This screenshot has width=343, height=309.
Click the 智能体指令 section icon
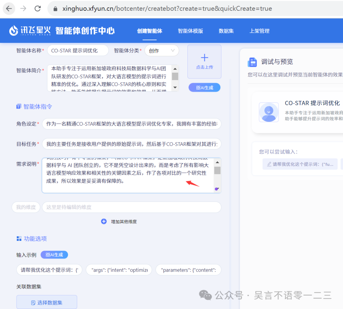[19, 106]
